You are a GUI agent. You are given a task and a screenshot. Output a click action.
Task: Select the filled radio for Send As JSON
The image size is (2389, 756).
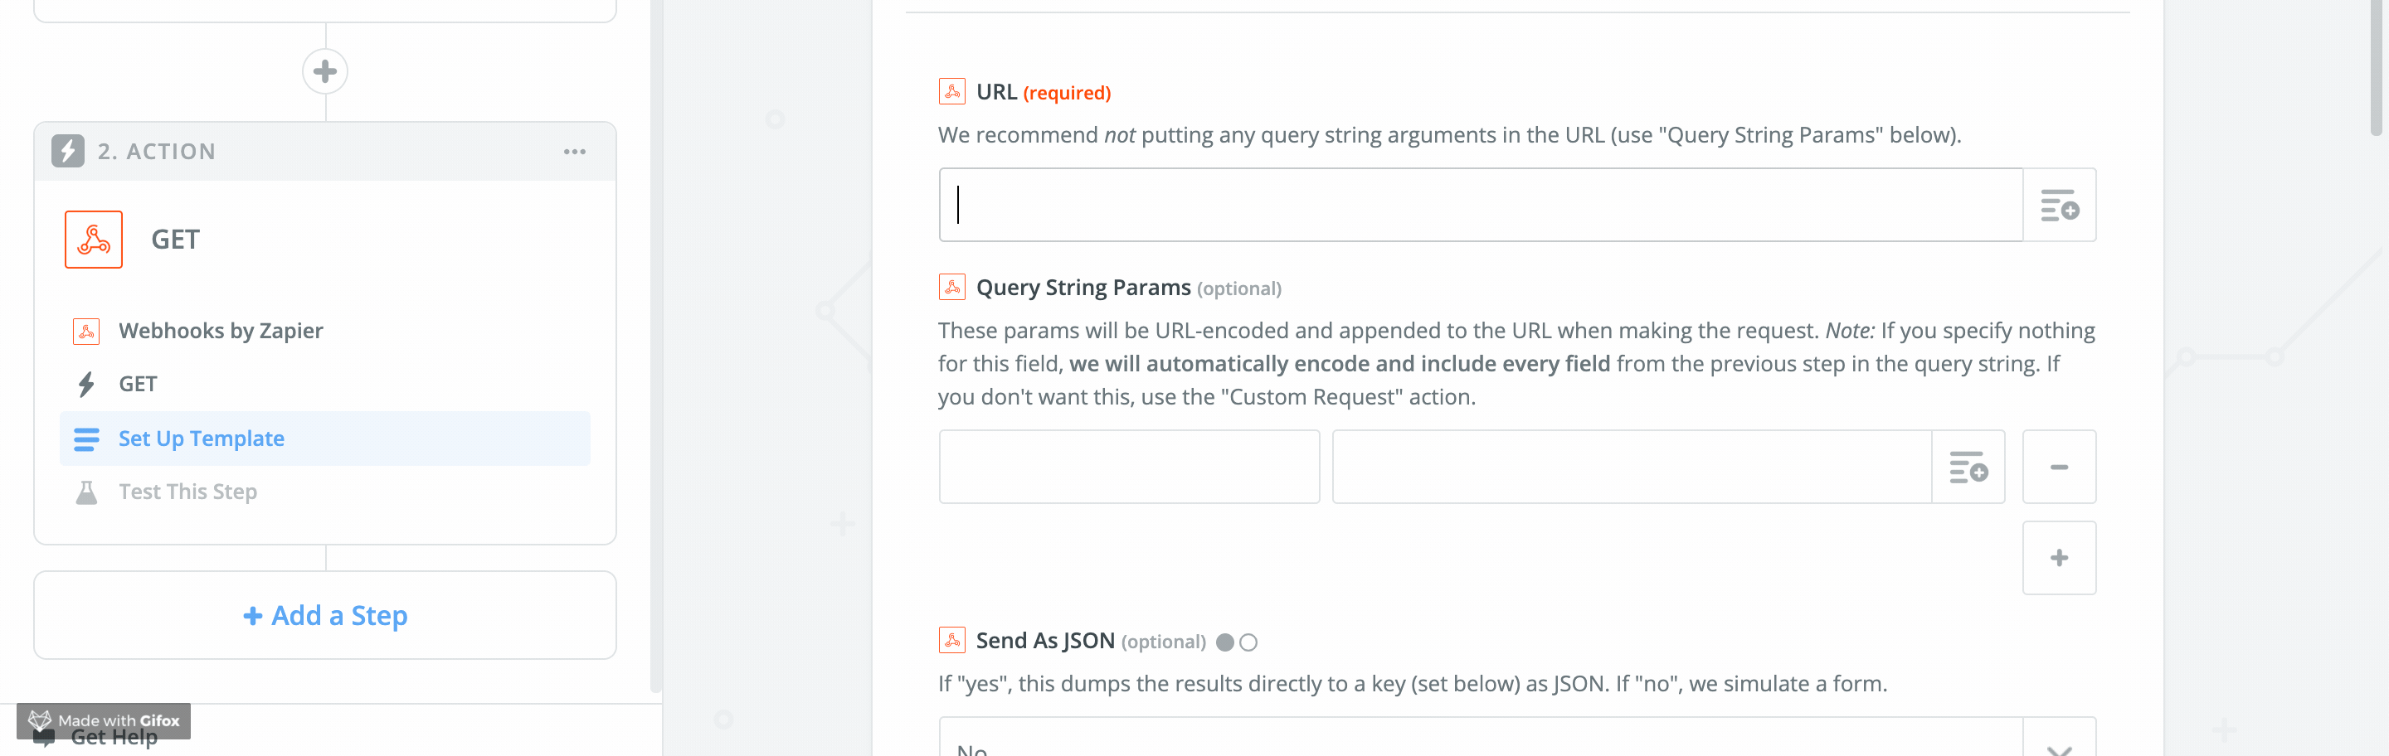coord(1226,641)
